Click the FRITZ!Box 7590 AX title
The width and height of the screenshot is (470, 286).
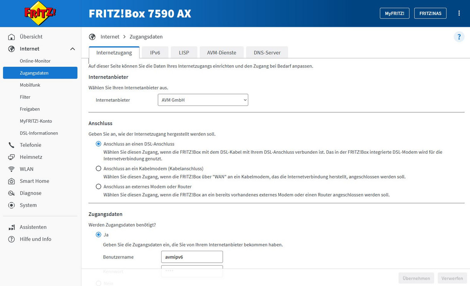click(140, 13)
